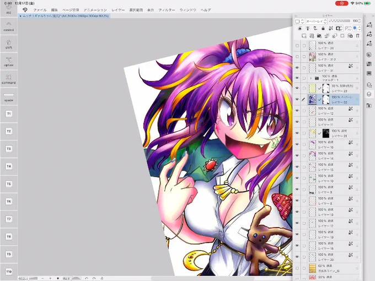Toggle set as reference layer icon
This screenshot has width=375, height=281.
(x=308, y=29)
